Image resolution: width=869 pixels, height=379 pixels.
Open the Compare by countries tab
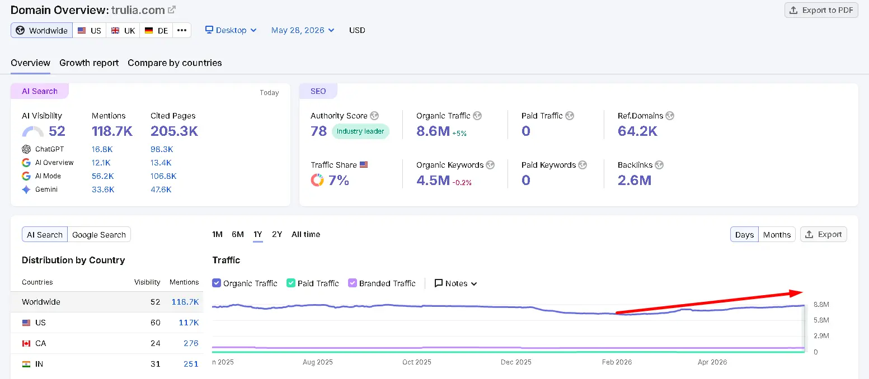[175, 63]
